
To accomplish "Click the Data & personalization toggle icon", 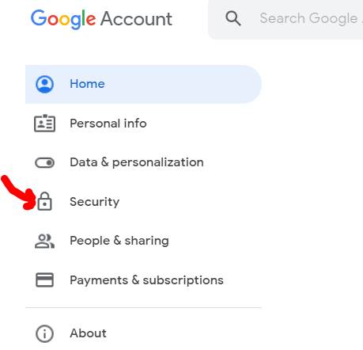I will point(44,162).
